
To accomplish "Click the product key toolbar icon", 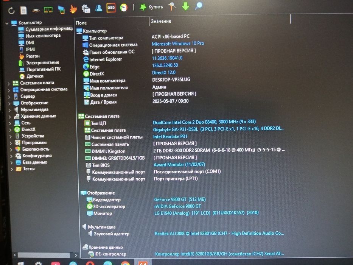I will click(x=172, y=6).
